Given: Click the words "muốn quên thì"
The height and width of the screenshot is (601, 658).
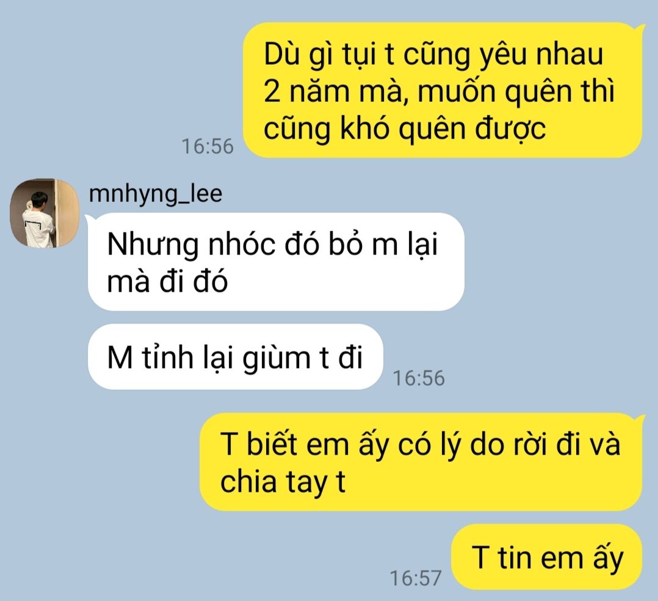Looking at the screenshot, I should click(516, 91).
